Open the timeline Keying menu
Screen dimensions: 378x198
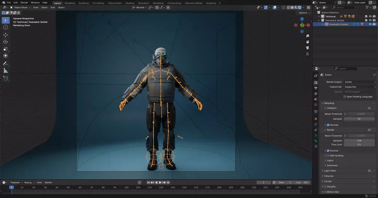[29, 182]
